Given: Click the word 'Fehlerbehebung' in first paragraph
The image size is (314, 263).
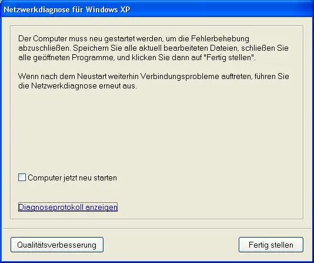Looking at the screenshot, I should (x=220, y=38).
